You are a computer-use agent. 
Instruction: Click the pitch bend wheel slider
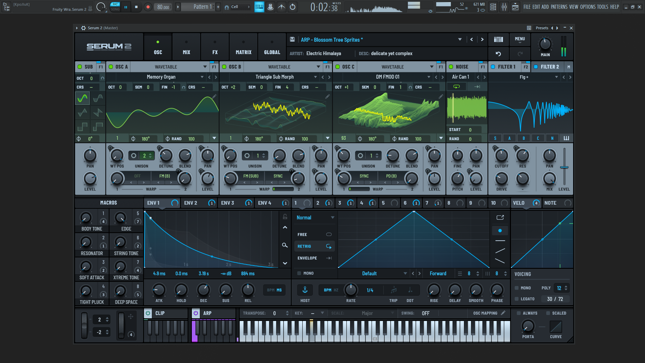[x=84, y=325]
